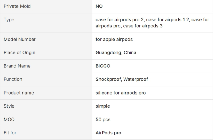Select the 'Fit for' label cell

(x=10, y=133)
